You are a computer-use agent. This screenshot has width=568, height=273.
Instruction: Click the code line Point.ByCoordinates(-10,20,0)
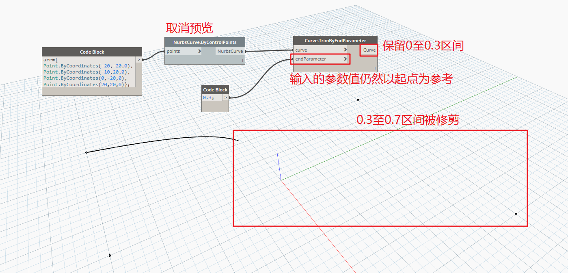86,72
